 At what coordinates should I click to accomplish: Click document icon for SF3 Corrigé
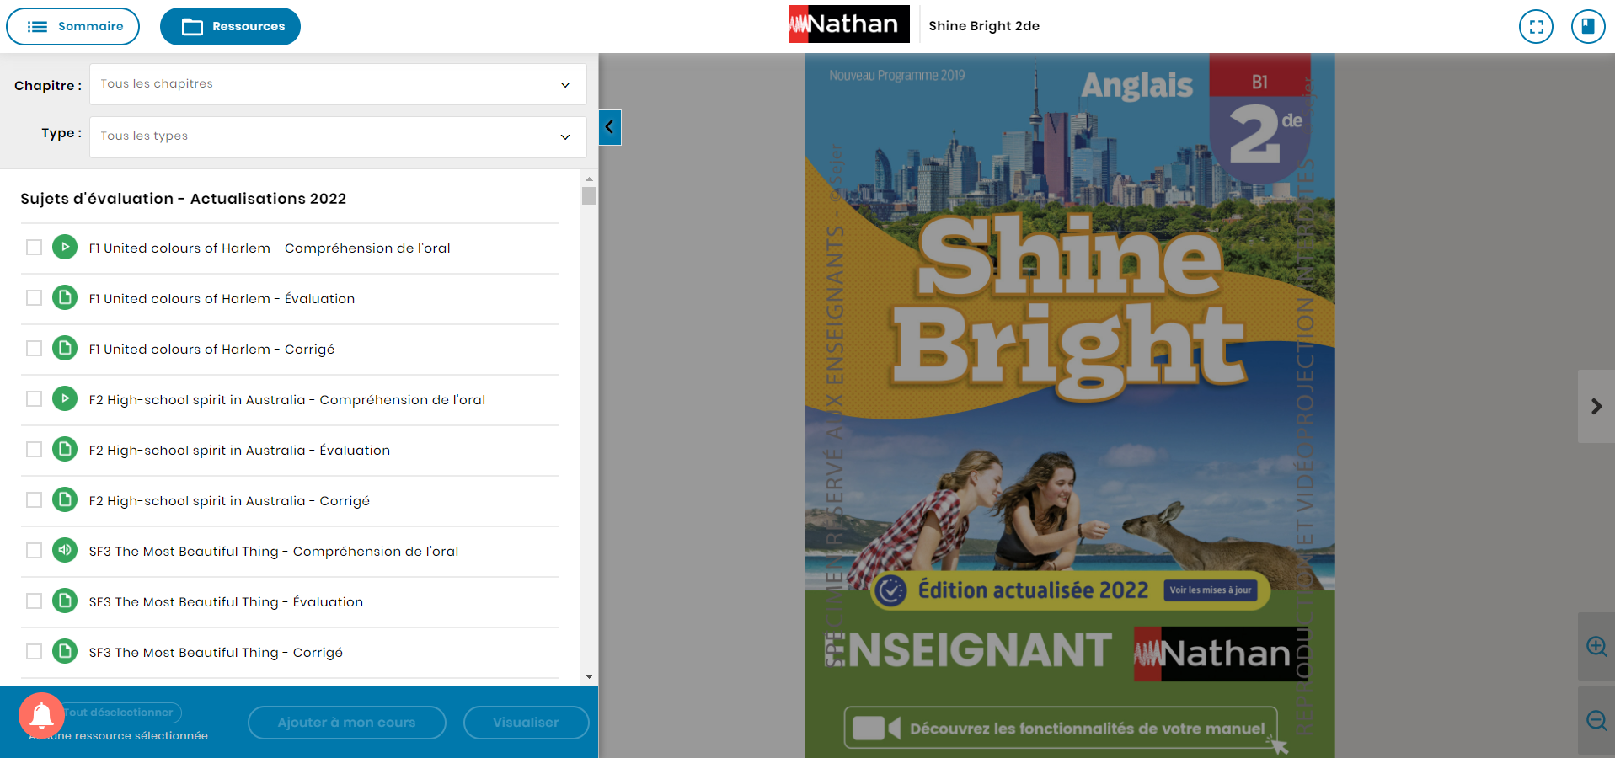[x=65, y=651]
